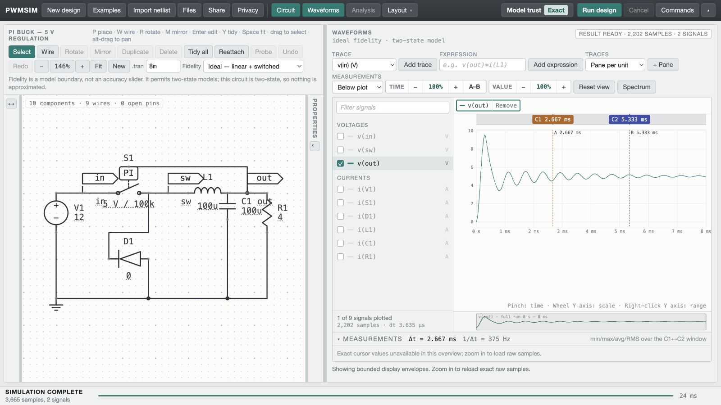Click the full run overview minimap strip
Viewport: 721px width, 405px height.
tap(591, 322)
